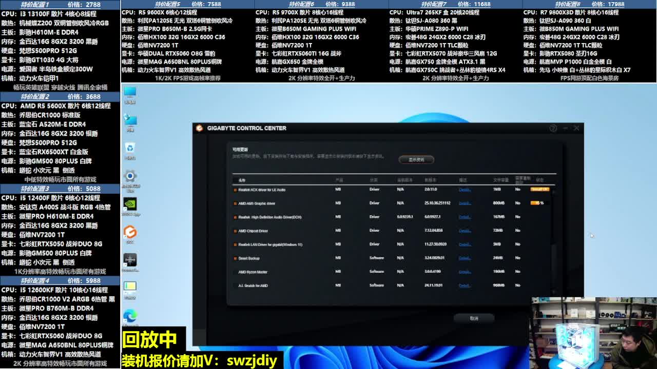Viewport: 657px width, 369px height.
Task: Open the NVIDIA App desktop shortcut
Action: pyautogui.click(x=130, y=204)
